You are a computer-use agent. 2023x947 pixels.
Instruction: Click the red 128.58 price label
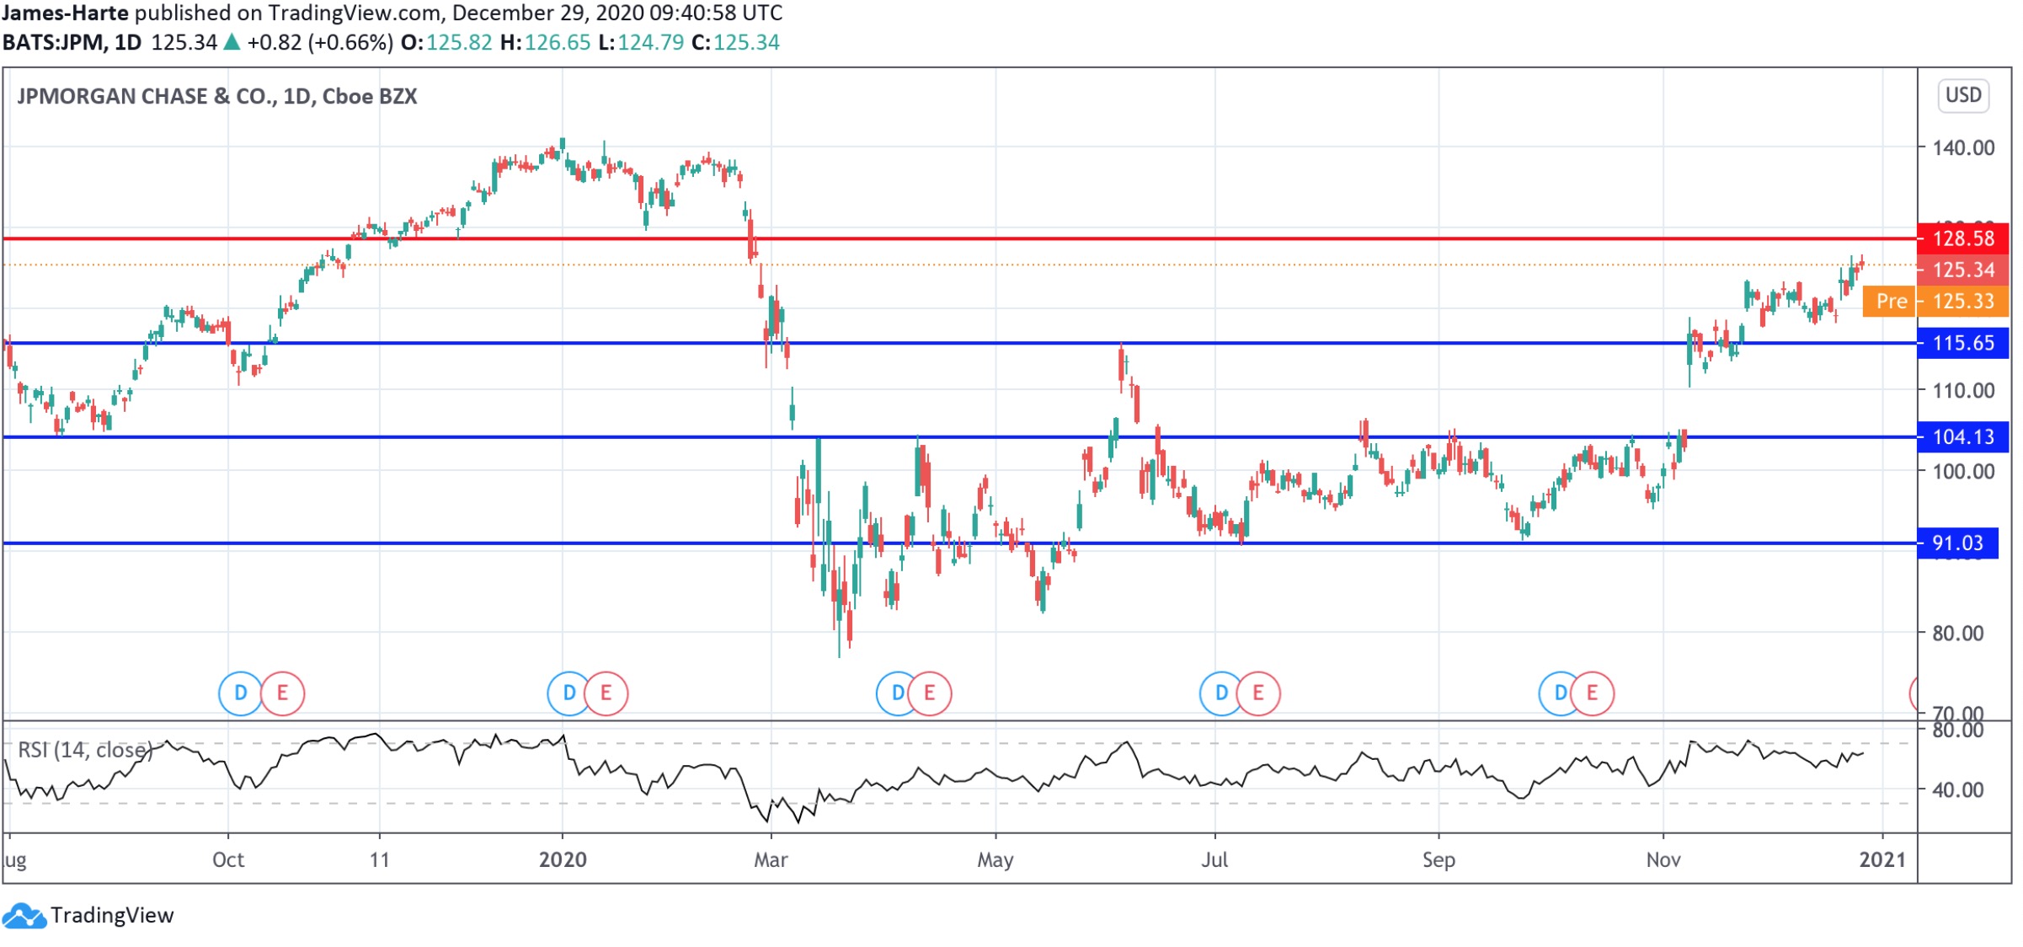[1962, 238]
